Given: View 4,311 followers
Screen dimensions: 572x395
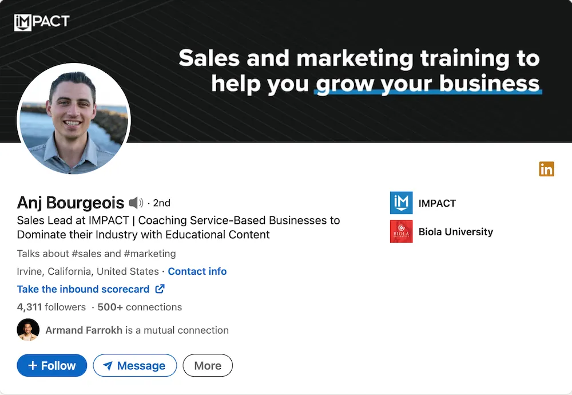Looking at the screenshot, I should pos(51,307).
